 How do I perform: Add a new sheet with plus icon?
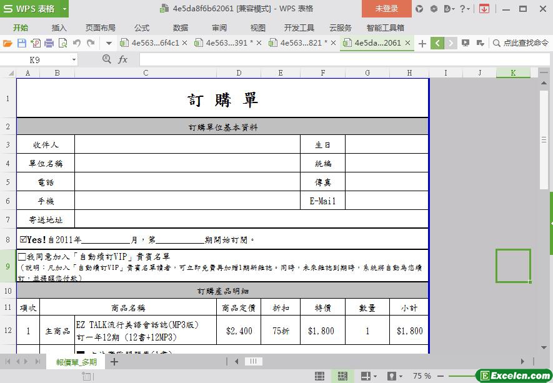pos(114,362)
